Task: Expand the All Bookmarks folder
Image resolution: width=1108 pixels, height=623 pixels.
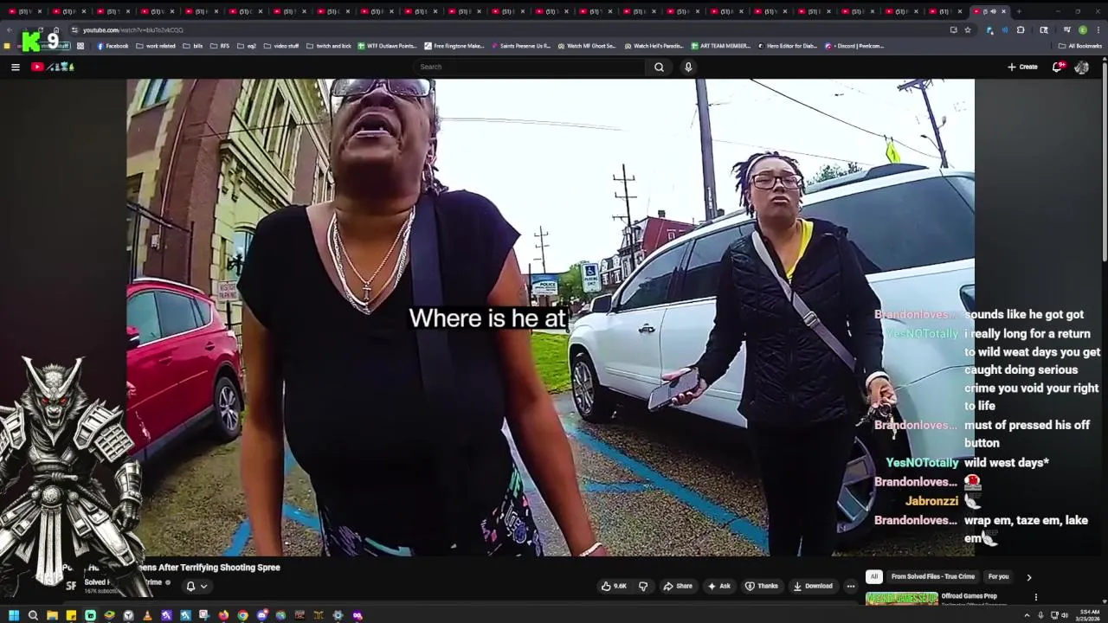Action: [1079, 46]
